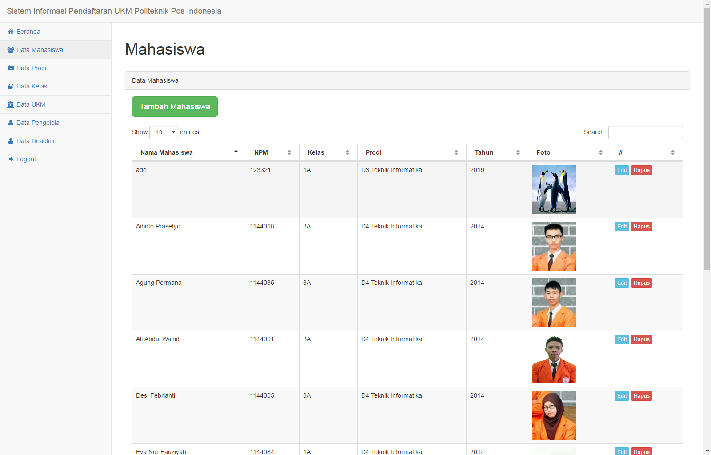Screen dimensions: 711x455
Task: Open the Beranda menu item
Action: click(x=56, y=32)
